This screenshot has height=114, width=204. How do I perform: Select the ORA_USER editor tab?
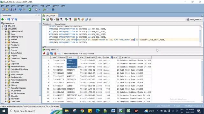point(50,16)
